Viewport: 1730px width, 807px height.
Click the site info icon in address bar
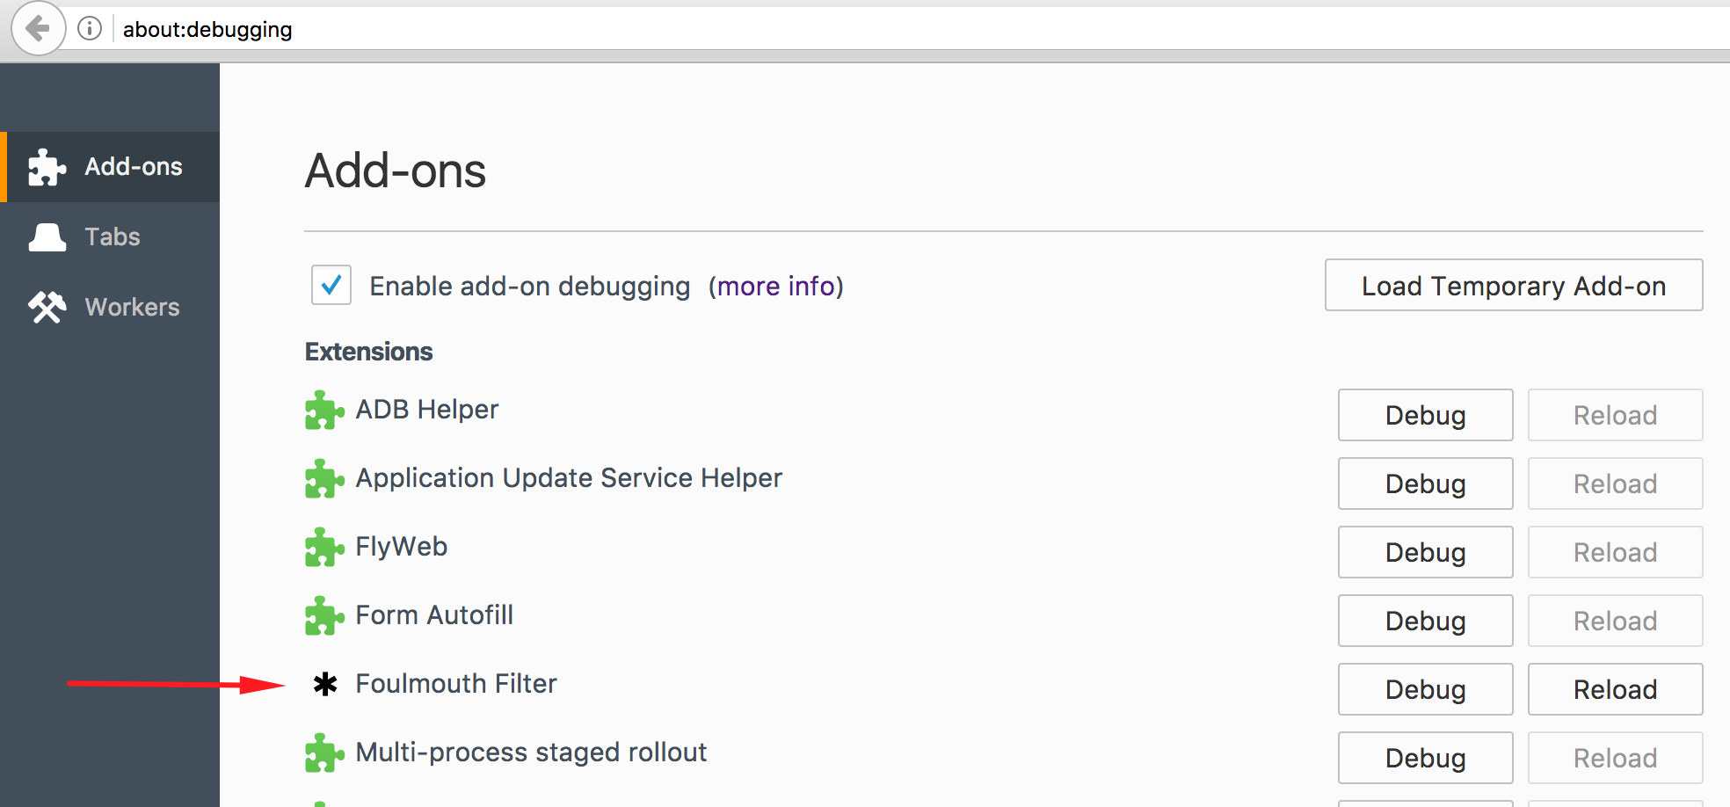90,29
